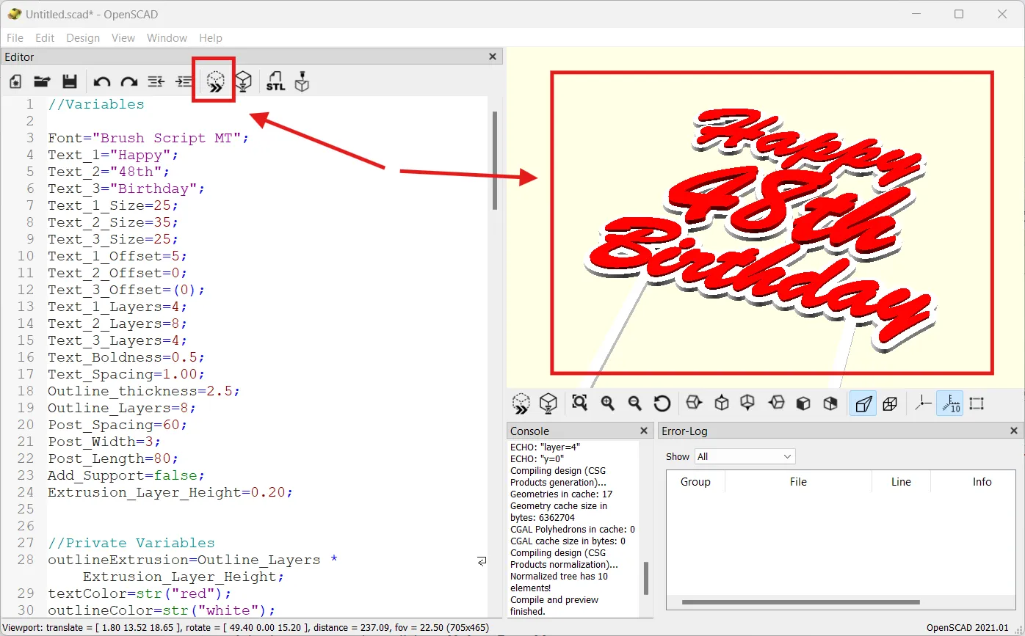Toggle Show Axes in viewer
The image size is (1025, 636).
tap(923, 403)
